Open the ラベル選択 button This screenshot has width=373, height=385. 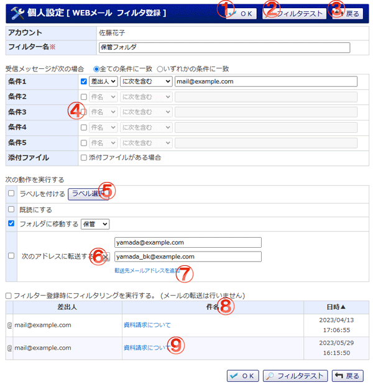point(88,194)
